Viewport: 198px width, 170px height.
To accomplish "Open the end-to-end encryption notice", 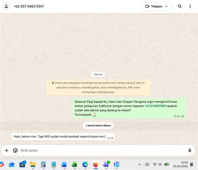I will pos(98,88).
